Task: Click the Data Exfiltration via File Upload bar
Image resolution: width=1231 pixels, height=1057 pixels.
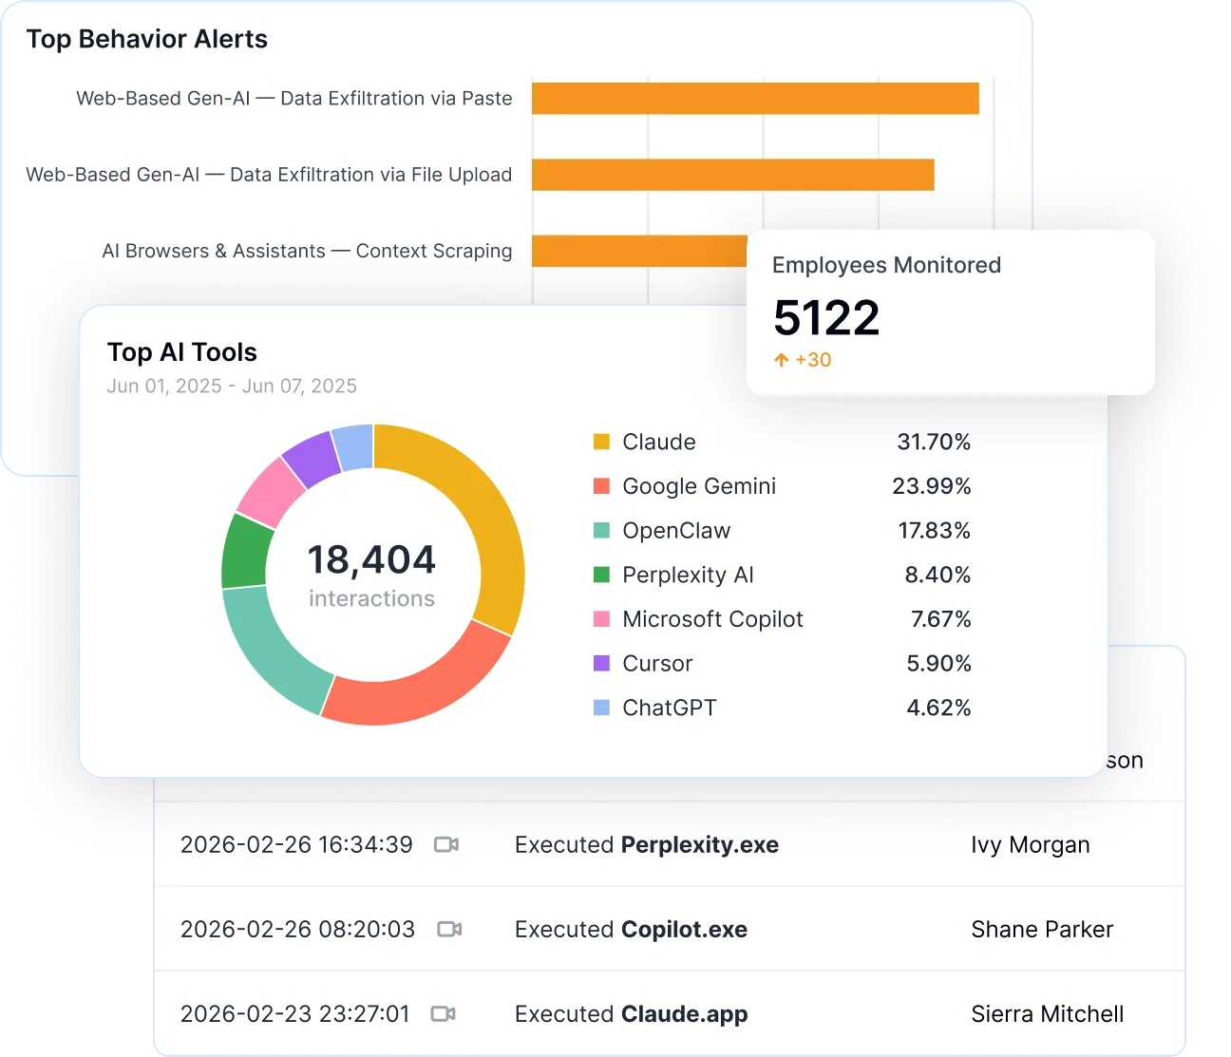Action: [733, 175]
